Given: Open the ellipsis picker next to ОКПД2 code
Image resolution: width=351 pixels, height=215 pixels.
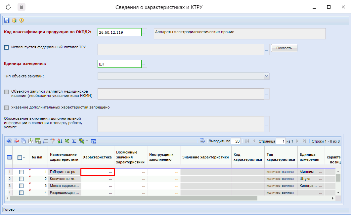Looking at the screenshot, I should 144,32.
